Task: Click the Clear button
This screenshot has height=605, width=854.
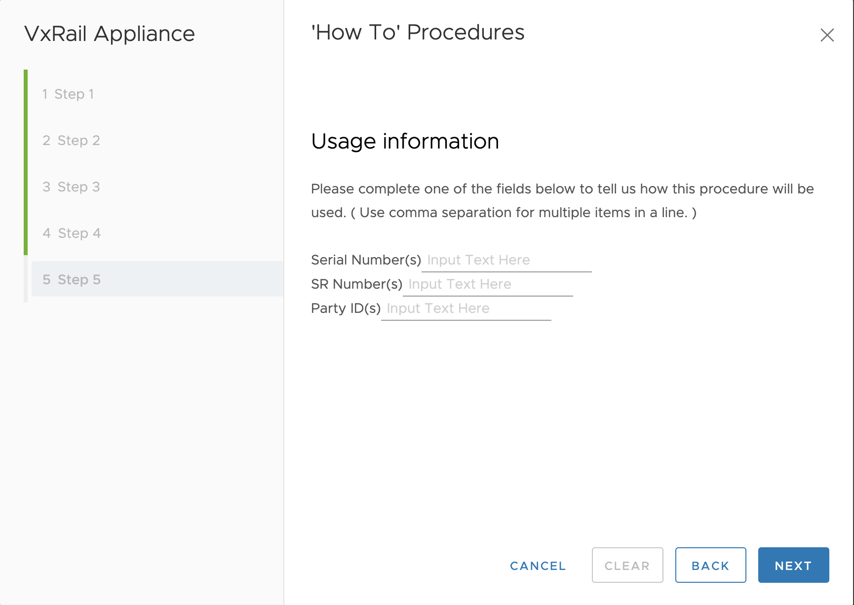Action: pyautogui.click(x=627, y=565)
